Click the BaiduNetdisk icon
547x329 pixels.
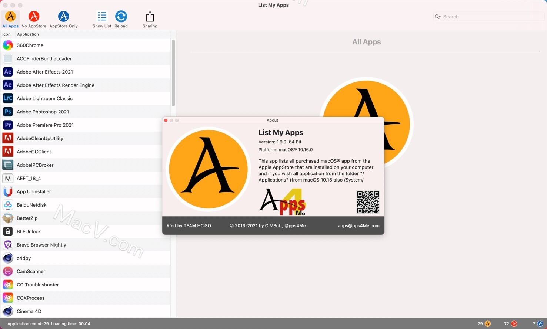click(x=8, y=205)
